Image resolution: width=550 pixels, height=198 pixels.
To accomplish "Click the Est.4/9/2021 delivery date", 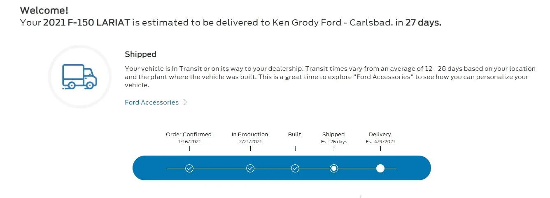I will point(380,142).
